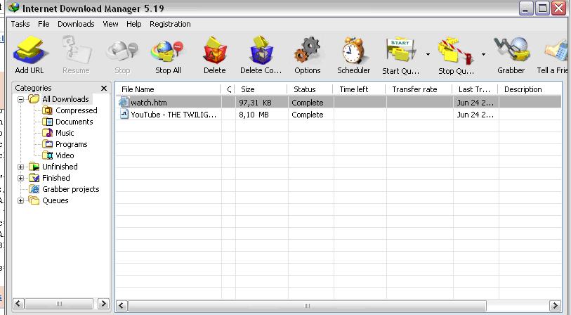Click the Compressed category icon
Viewport: 571px width, 315px height.
47,110
